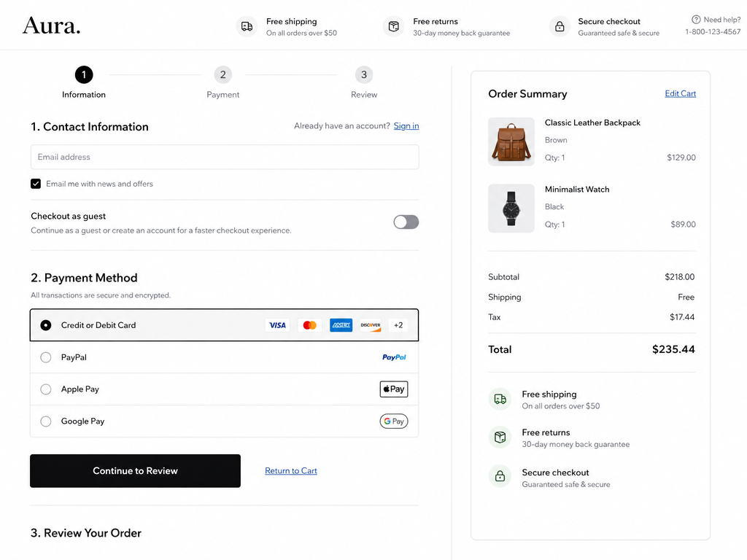747x560 pixels.
Task: Click the 2. Payment Method heading
Action: pos(84,278)
